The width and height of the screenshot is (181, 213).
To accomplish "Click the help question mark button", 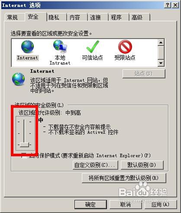I will click(168, 5).
